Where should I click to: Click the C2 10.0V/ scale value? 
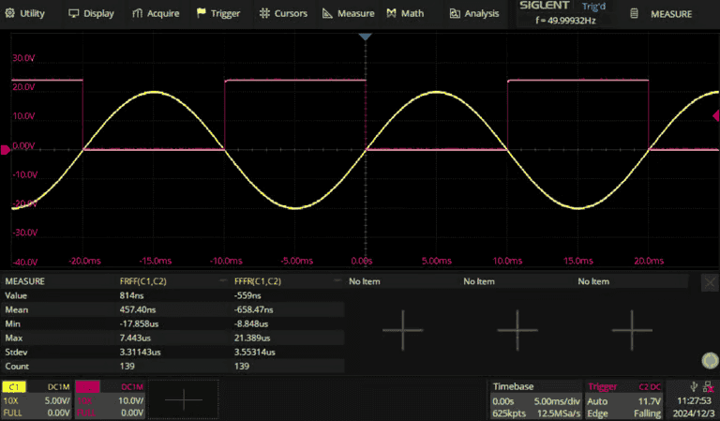click(x=130, y=400)
